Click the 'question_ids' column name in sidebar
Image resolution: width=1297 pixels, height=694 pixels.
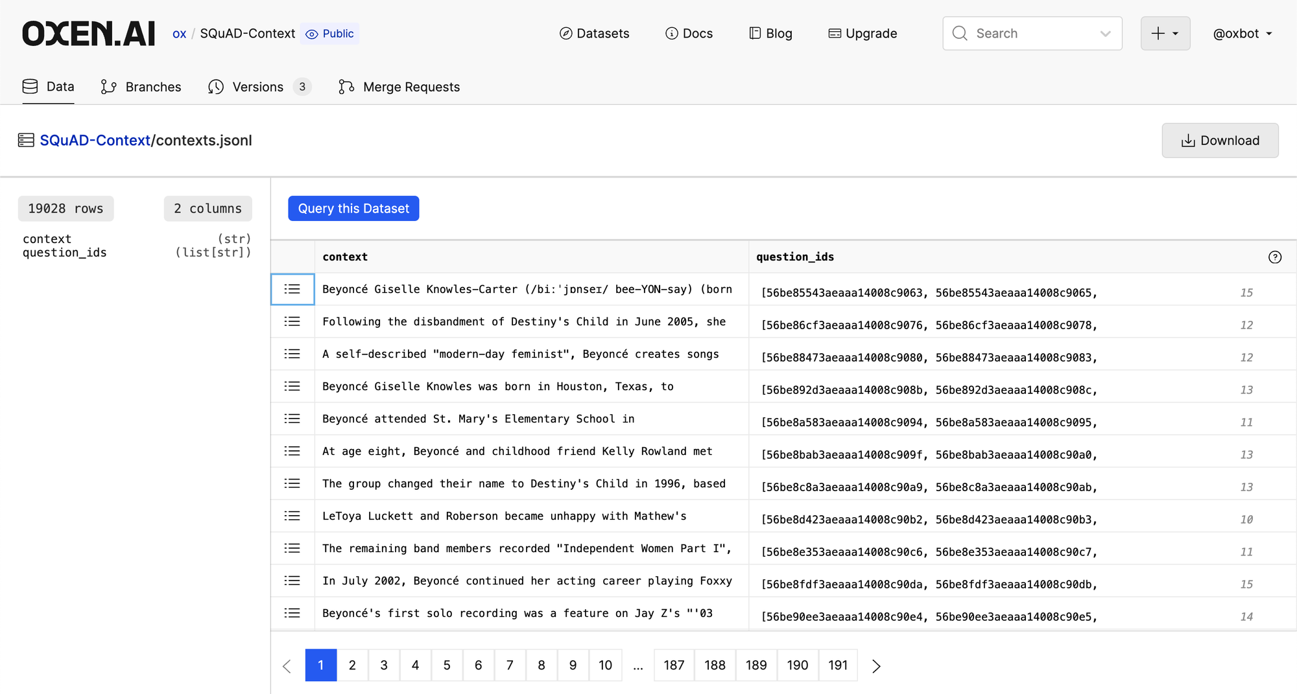tap(65, 253)
